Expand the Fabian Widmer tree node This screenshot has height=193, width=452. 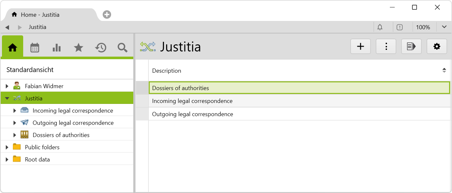(7, 86)
